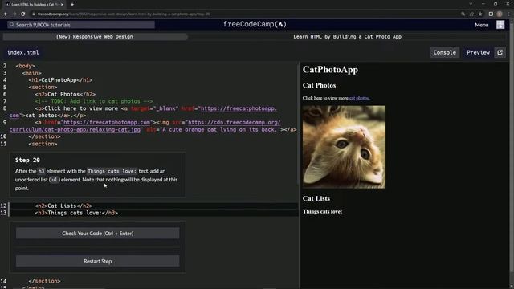Click the Step 20 heading

point(27,160)
